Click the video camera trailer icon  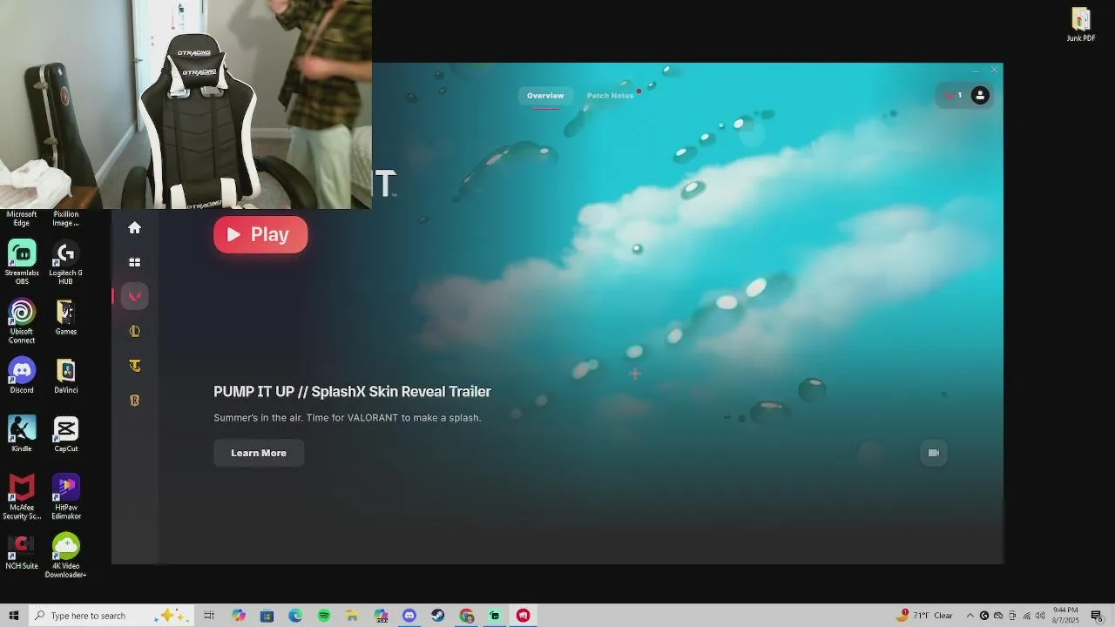point(934,453)
